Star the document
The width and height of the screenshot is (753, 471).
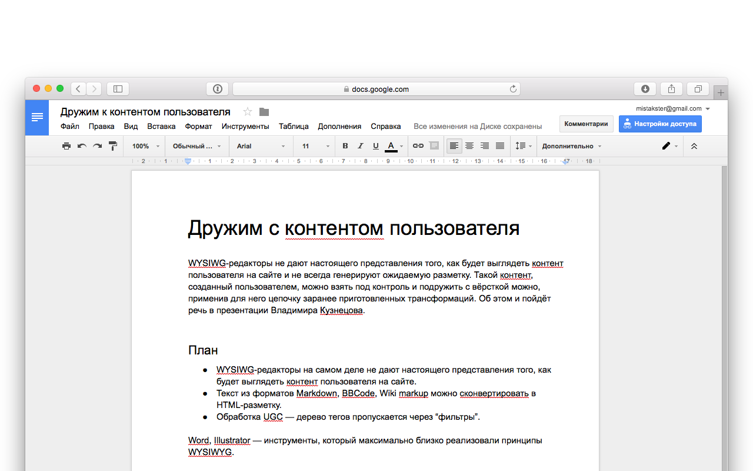[248, 112]
